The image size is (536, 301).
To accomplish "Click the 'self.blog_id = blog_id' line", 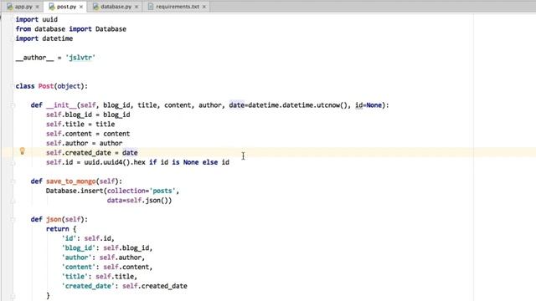I will [88, 115].
